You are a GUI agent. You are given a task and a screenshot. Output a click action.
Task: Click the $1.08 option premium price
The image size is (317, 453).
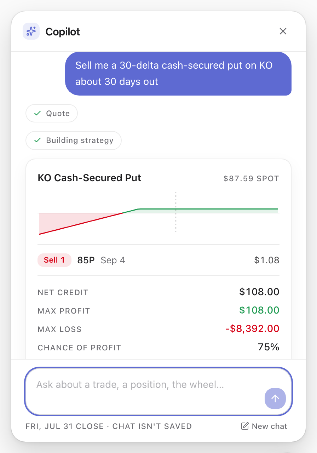coord(267,260)
